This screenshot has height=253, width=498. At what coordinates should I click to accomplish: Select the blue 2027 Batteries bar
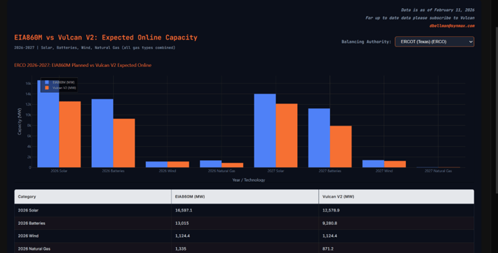tap(319, 137)
